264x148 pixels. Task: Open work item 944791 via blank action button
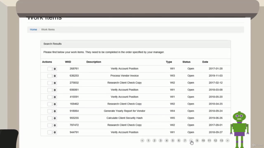pos(49,132)
